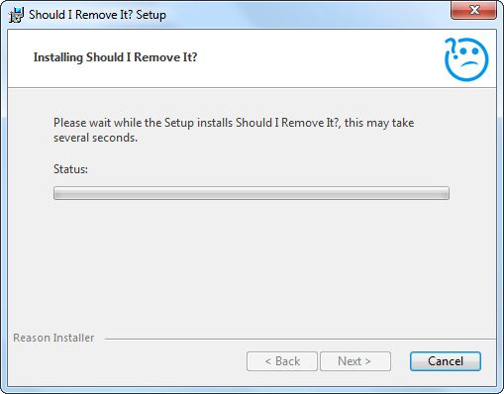
Task: Close the Setup window with the red X
Action: [x=473, y=10]
